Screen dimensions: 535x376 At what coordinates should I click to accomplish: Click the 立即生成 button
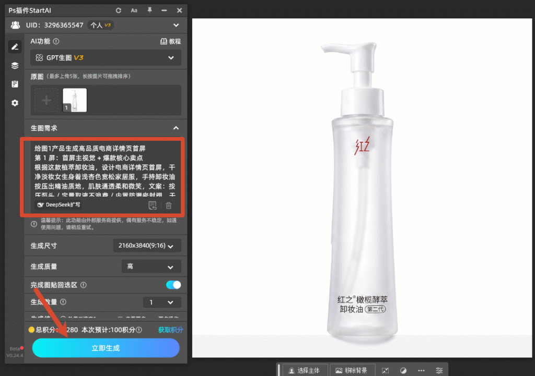point(106,348)
